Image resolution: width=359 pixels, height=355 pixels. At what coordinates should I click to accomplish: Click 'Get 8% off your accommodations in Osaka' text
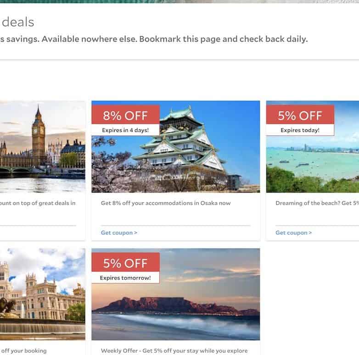click(166, 203)
